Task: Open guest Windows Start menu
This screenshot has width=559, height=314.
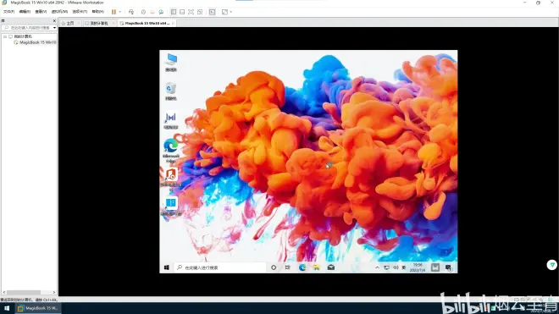Action: point(167,267)
